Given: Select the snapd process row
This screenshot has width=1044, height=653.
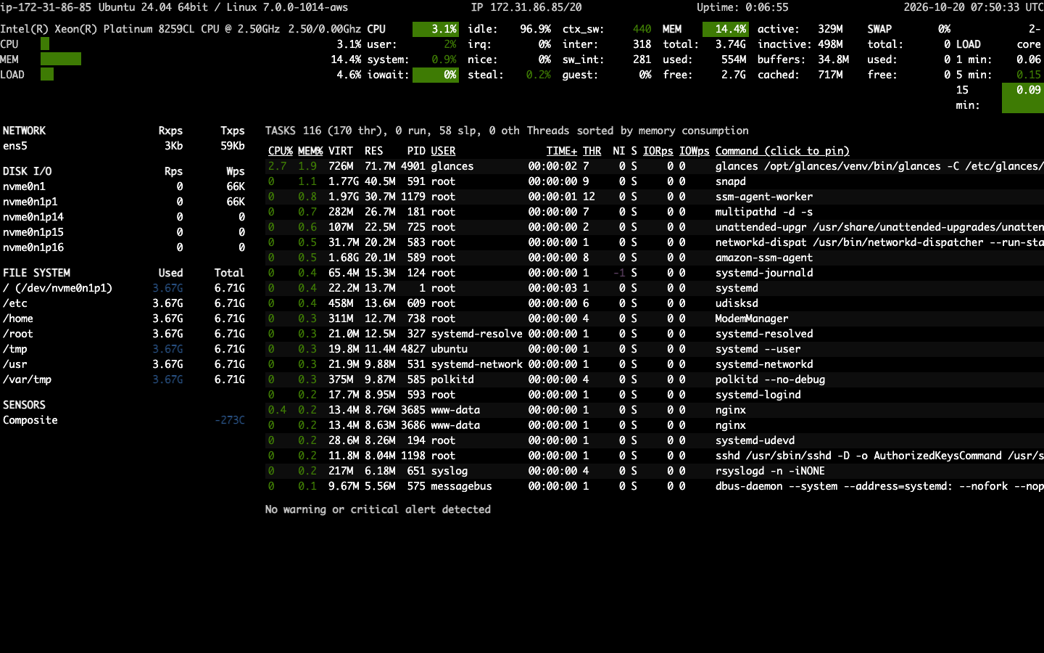Looking at the screenshot, I should click(x=655, y=181).
